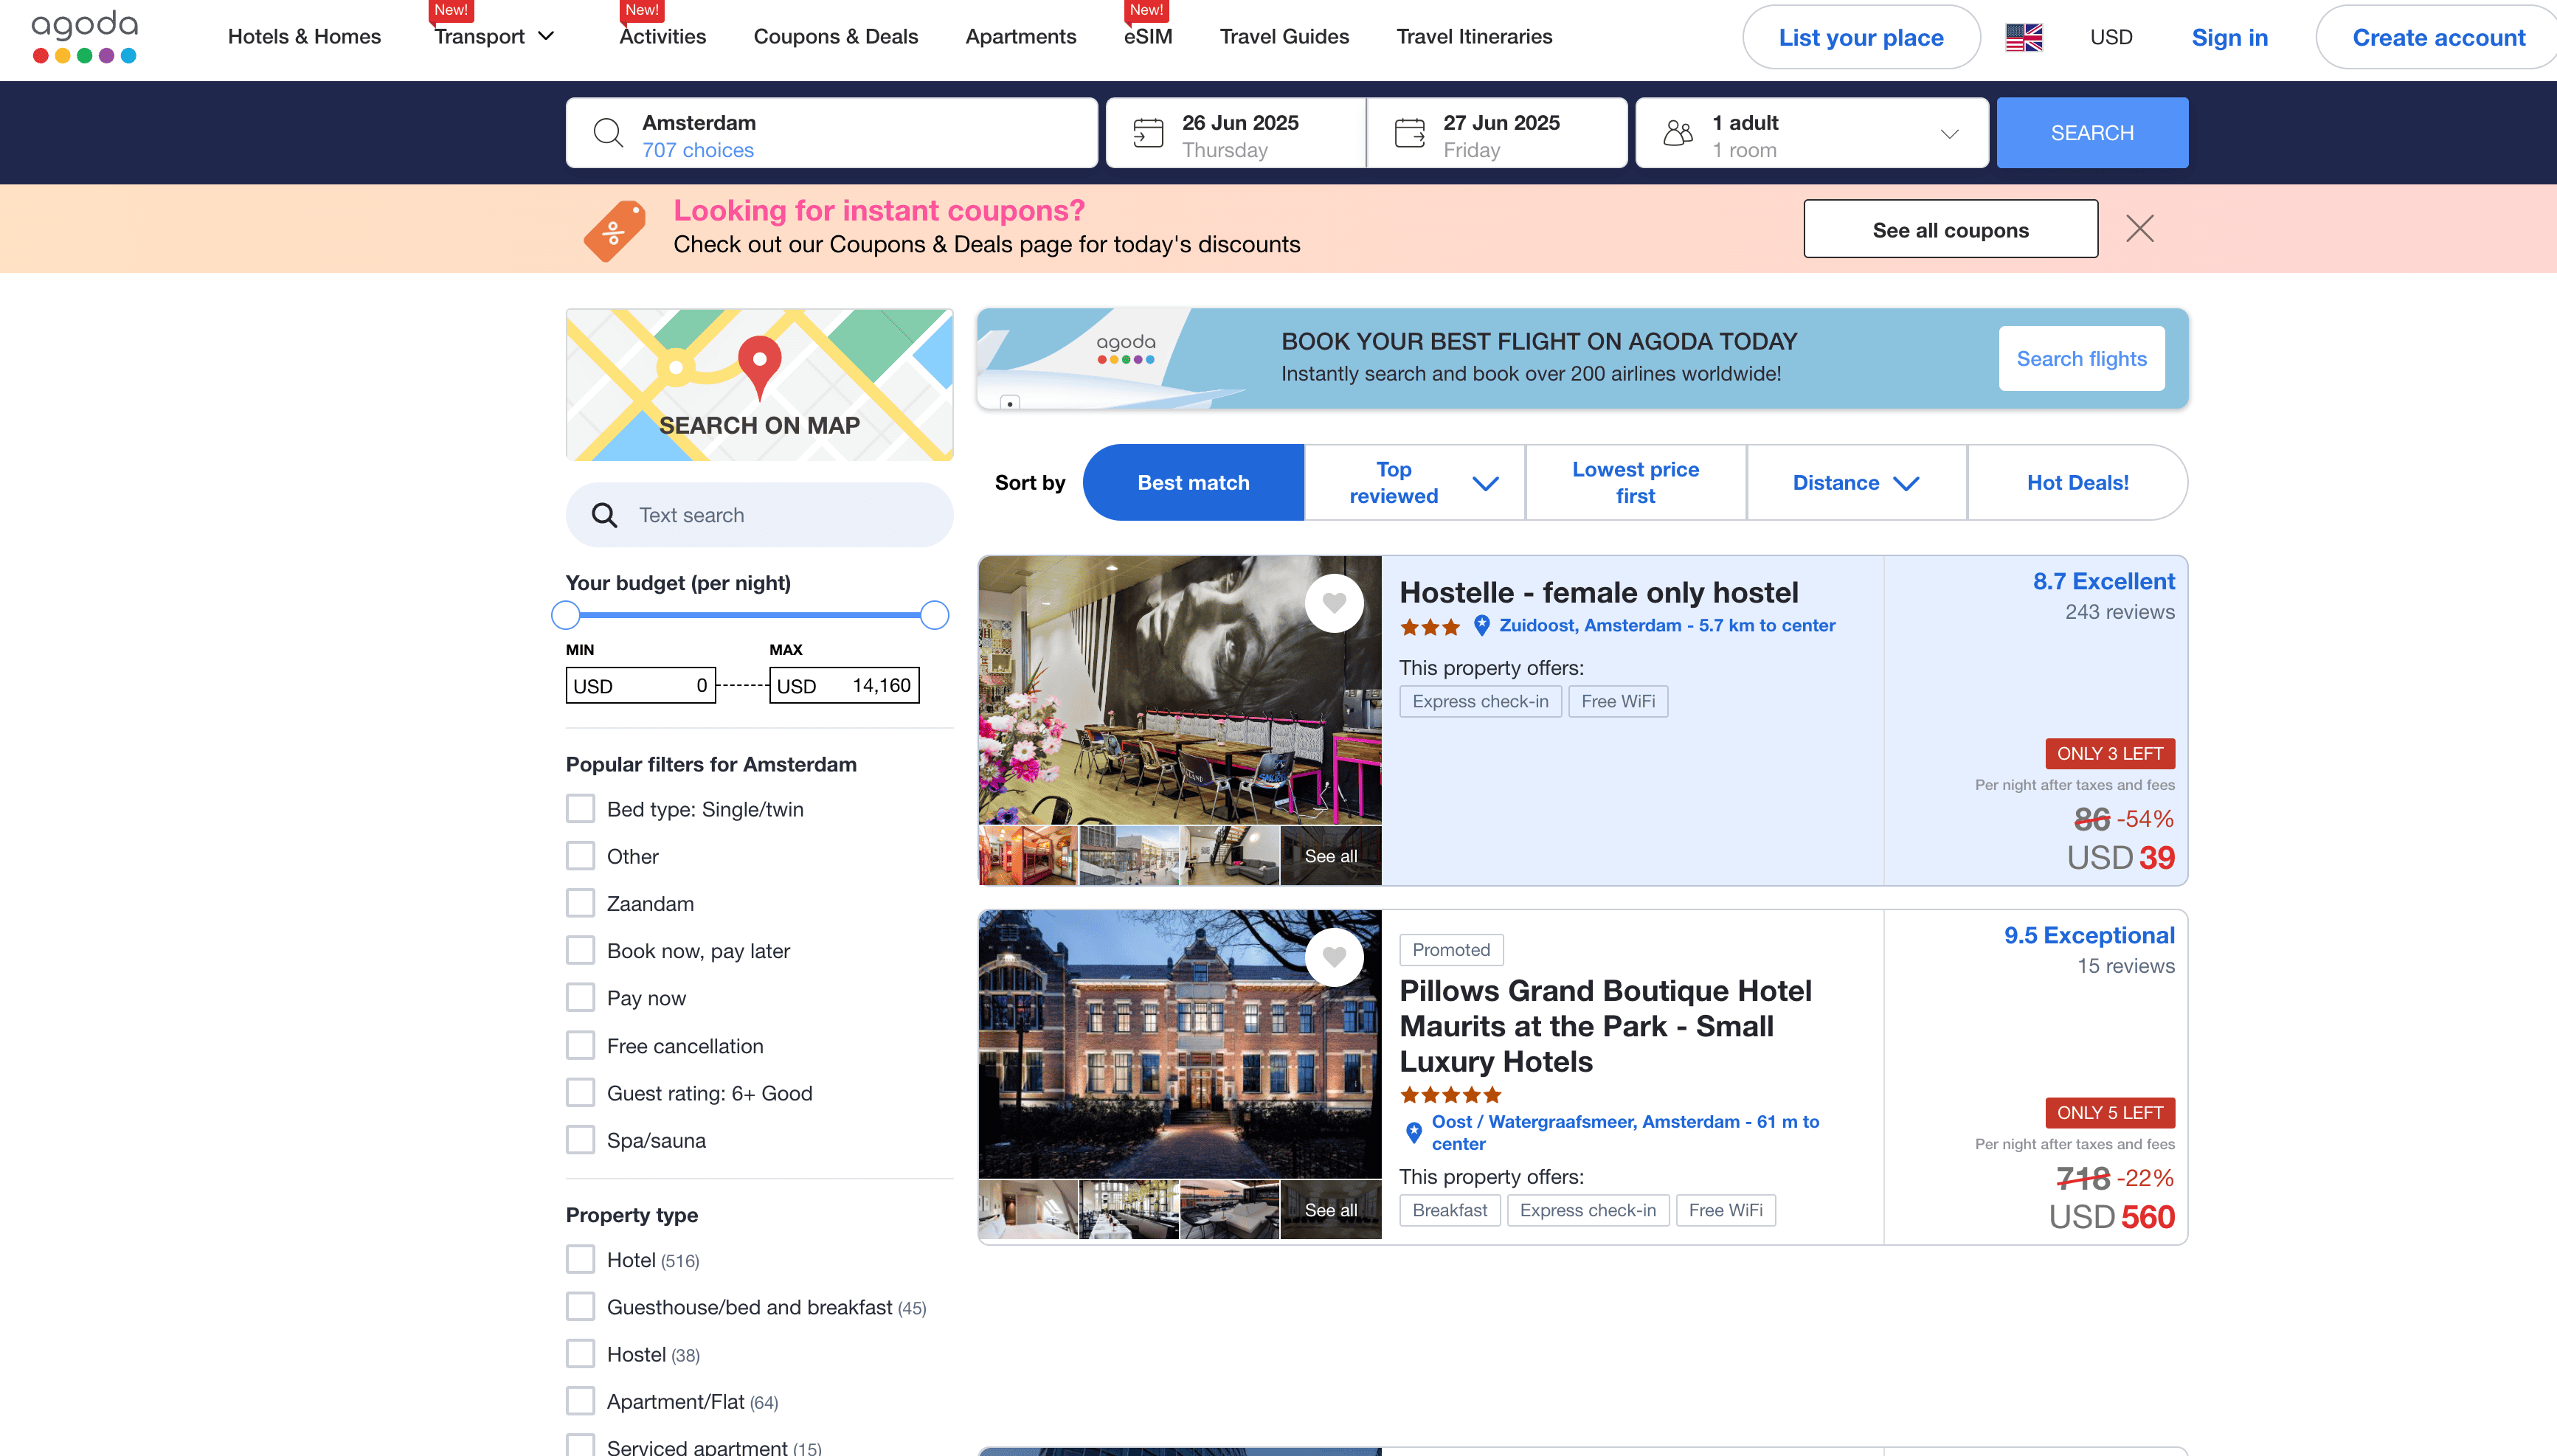This screenshot has width=2557, height=1456.
Task: Check Bed type: Single/twin filter
Action: 580,808
